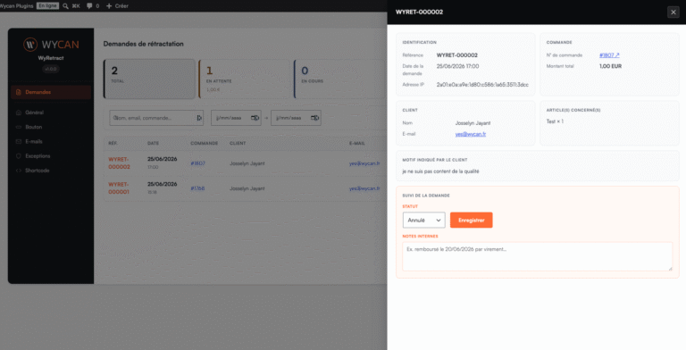Click the 25/06/2026 17:00 request date value
Screen dimensions: 686x350
pos(457,66)
